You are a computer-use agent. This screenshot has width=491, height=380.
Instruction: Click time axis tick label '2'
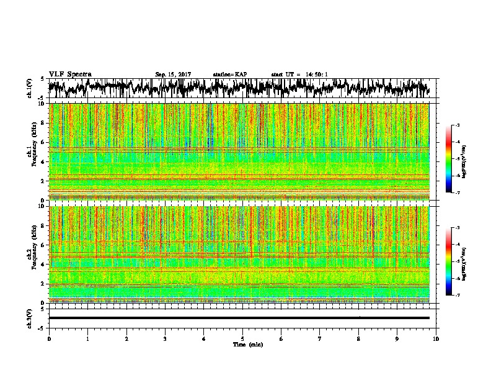click(x=126, y=339)
